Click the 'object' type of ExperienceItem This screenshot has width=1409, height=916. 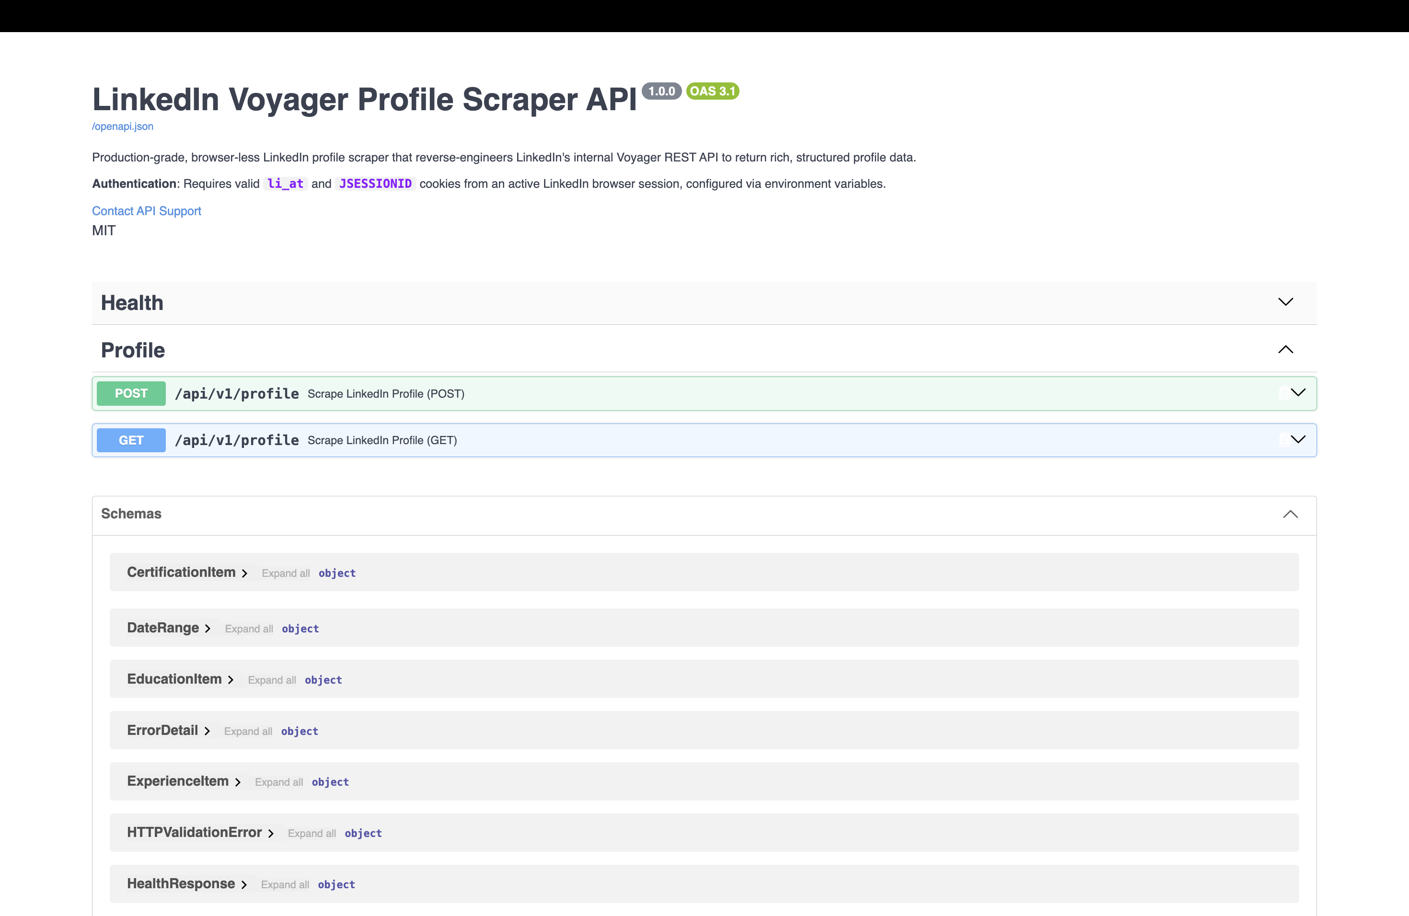click(x=330, y=782)
